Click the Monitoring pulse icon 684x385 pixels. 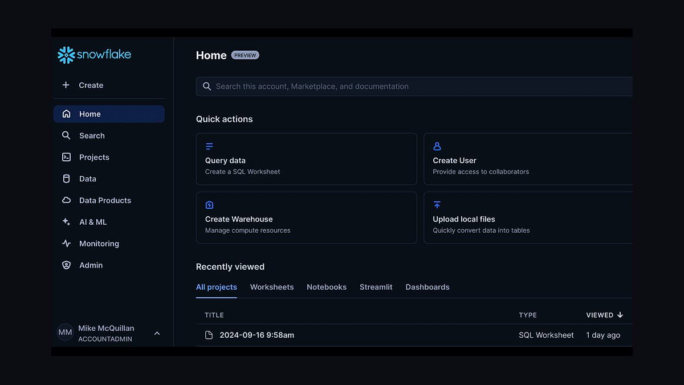(x=67, y=244)
